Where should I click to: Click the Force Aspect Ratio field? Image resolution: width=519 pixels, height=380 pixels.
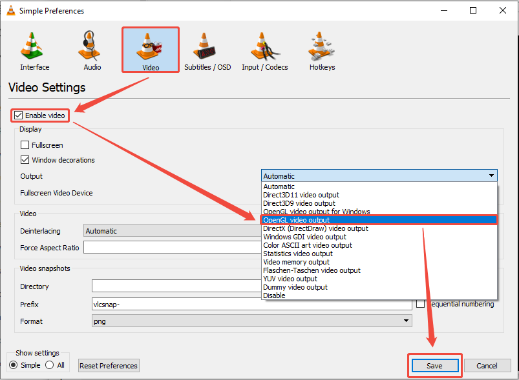[173, 247]
